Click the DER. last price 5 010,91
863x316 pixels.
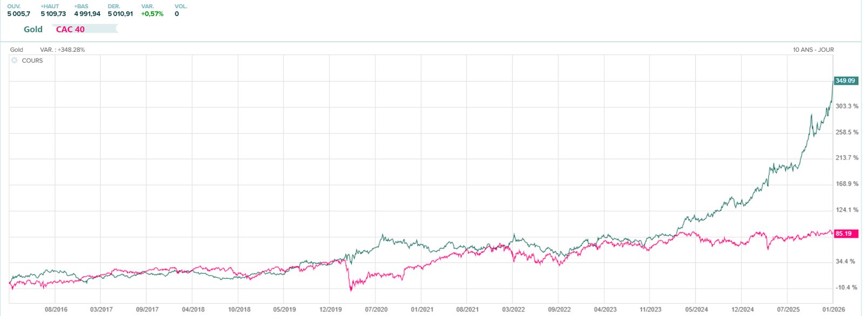[x=120, y=14]
